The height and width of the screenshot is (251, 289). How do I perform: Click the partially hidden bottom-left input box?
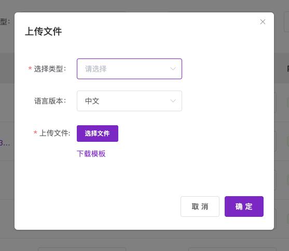(82, 249)
